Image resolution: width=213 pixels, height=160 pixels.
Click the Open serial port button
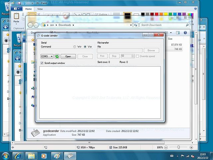[x=68, y=56]
